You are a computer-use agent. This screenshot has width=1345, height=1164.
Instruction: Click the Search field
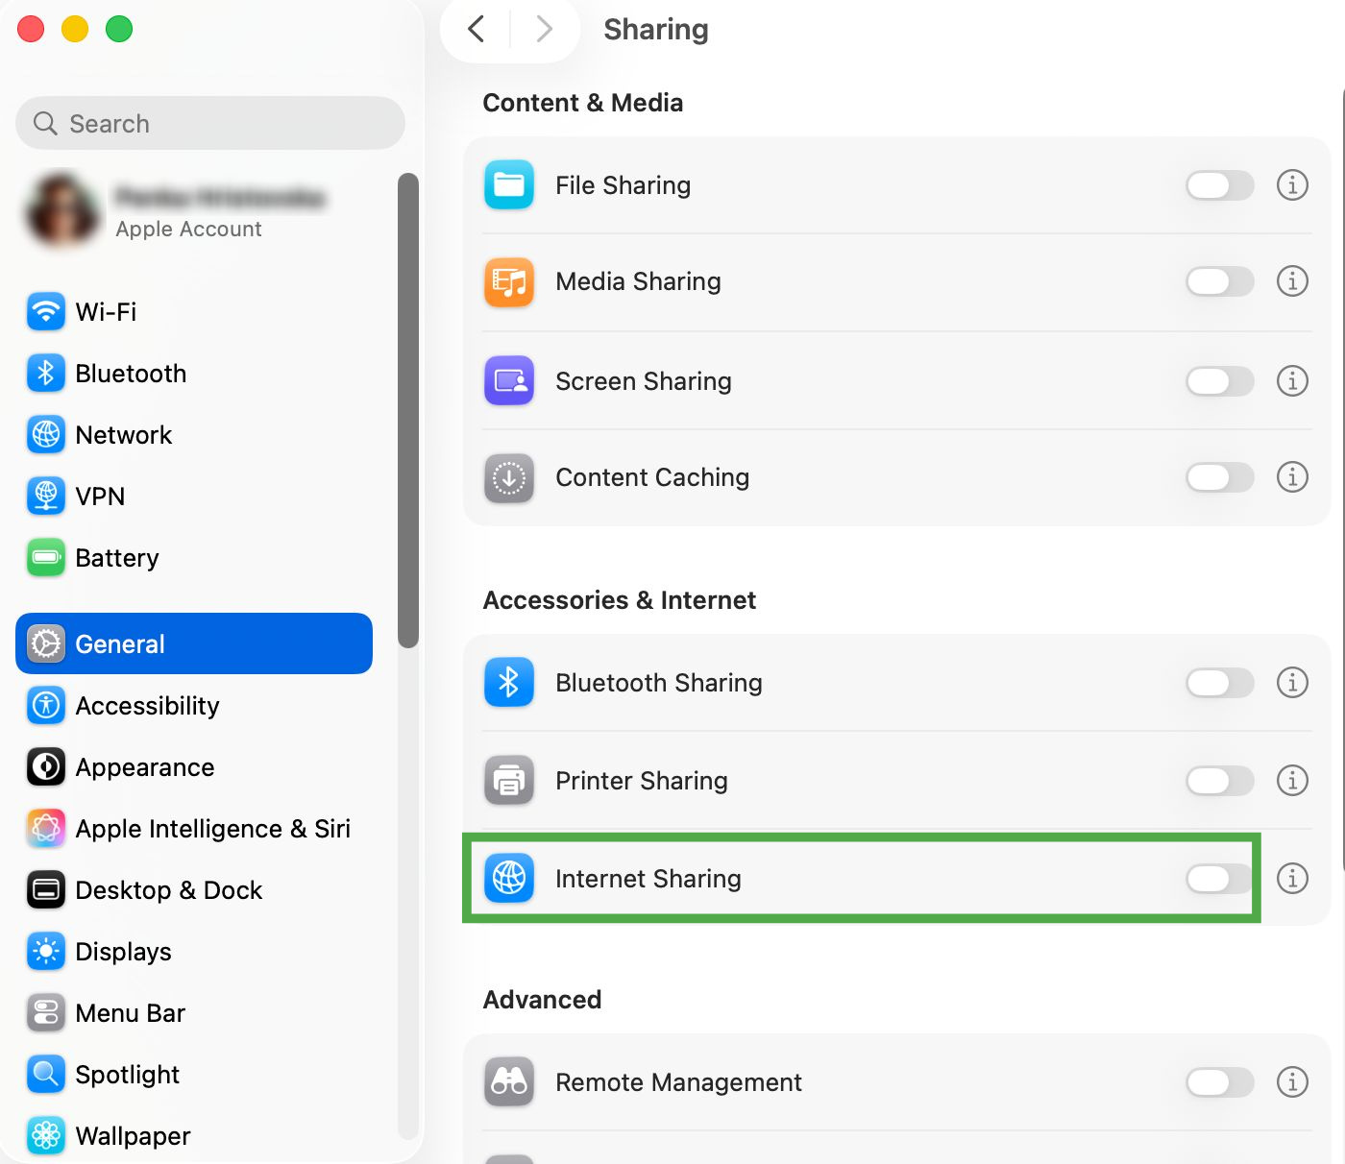point(210,123)
